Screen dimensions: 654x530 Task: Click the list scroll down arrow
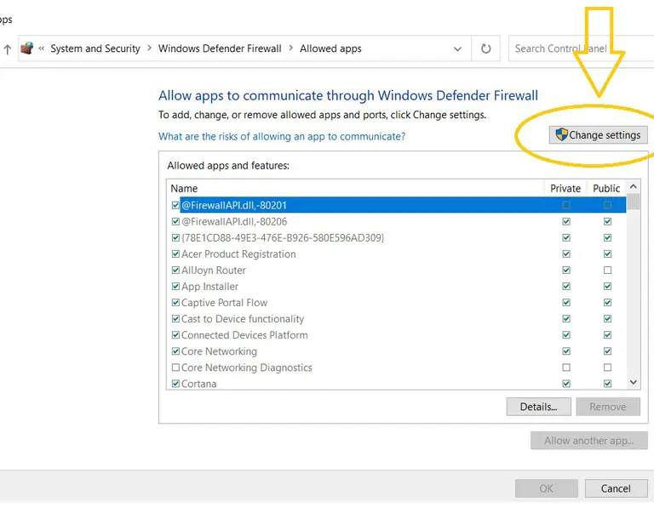[634, 382]
